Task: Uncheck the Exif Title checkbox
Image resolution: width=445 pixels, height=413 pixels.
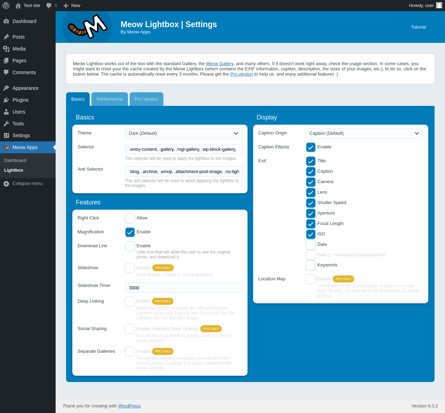Action: pyautogui.click(x=311, y=161)
